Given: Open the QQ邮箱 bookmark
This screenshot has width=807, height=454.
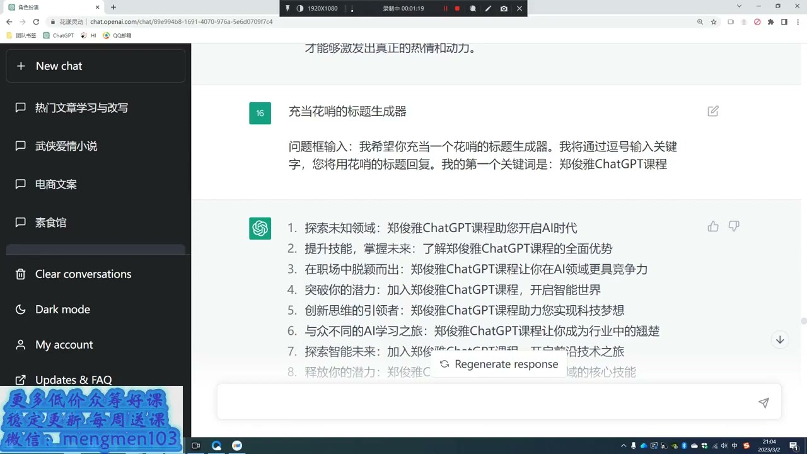Looking at the screenshot, I should [x=117, y=36].
